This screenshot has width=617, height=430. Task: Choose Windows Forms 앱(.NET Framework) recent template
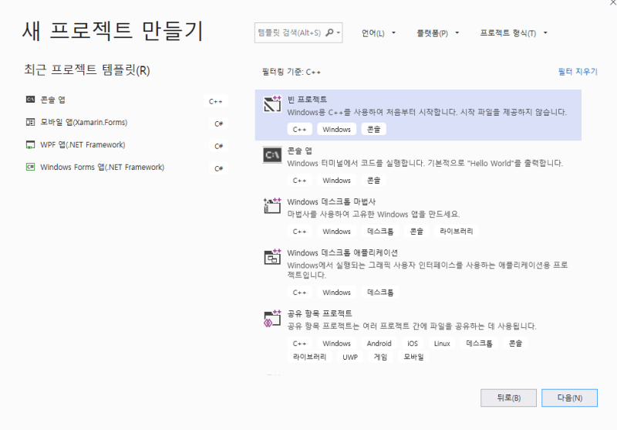[x=102, y=167]
